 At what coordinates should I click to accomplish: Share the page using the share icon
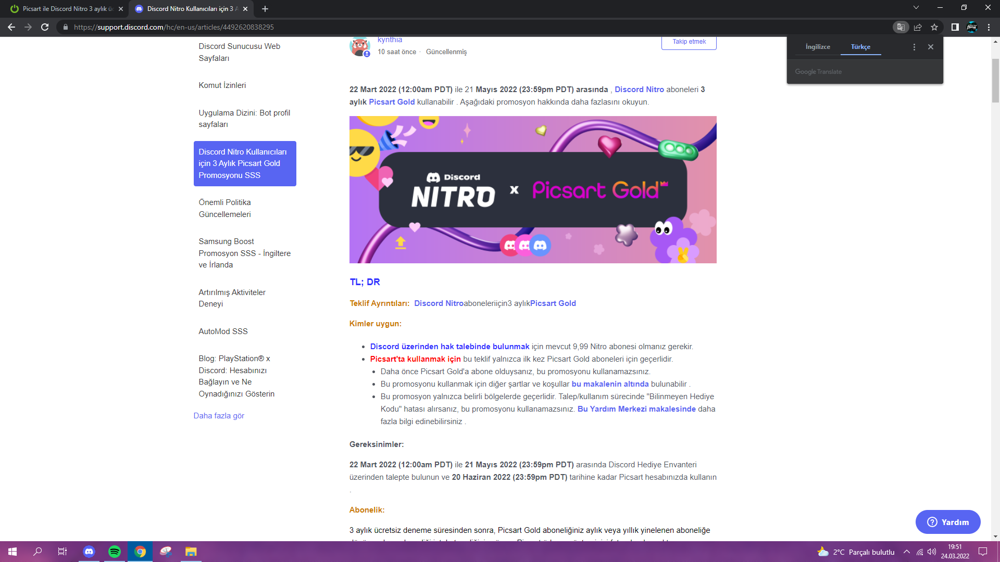pos(917,27)
